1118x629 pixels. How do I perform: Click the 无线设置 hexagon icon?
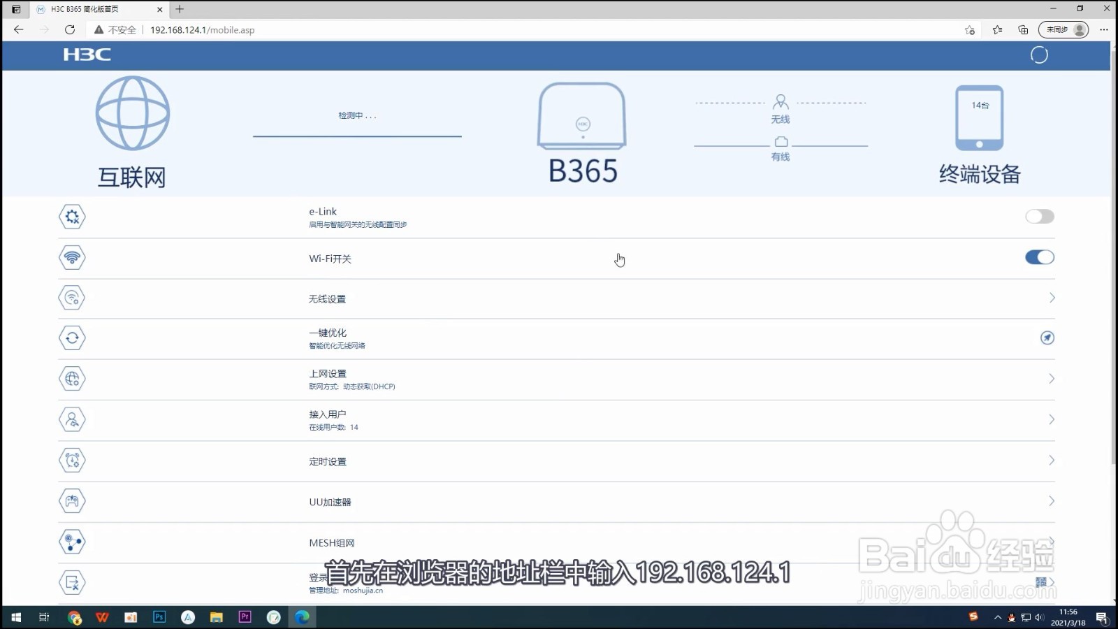72,298
